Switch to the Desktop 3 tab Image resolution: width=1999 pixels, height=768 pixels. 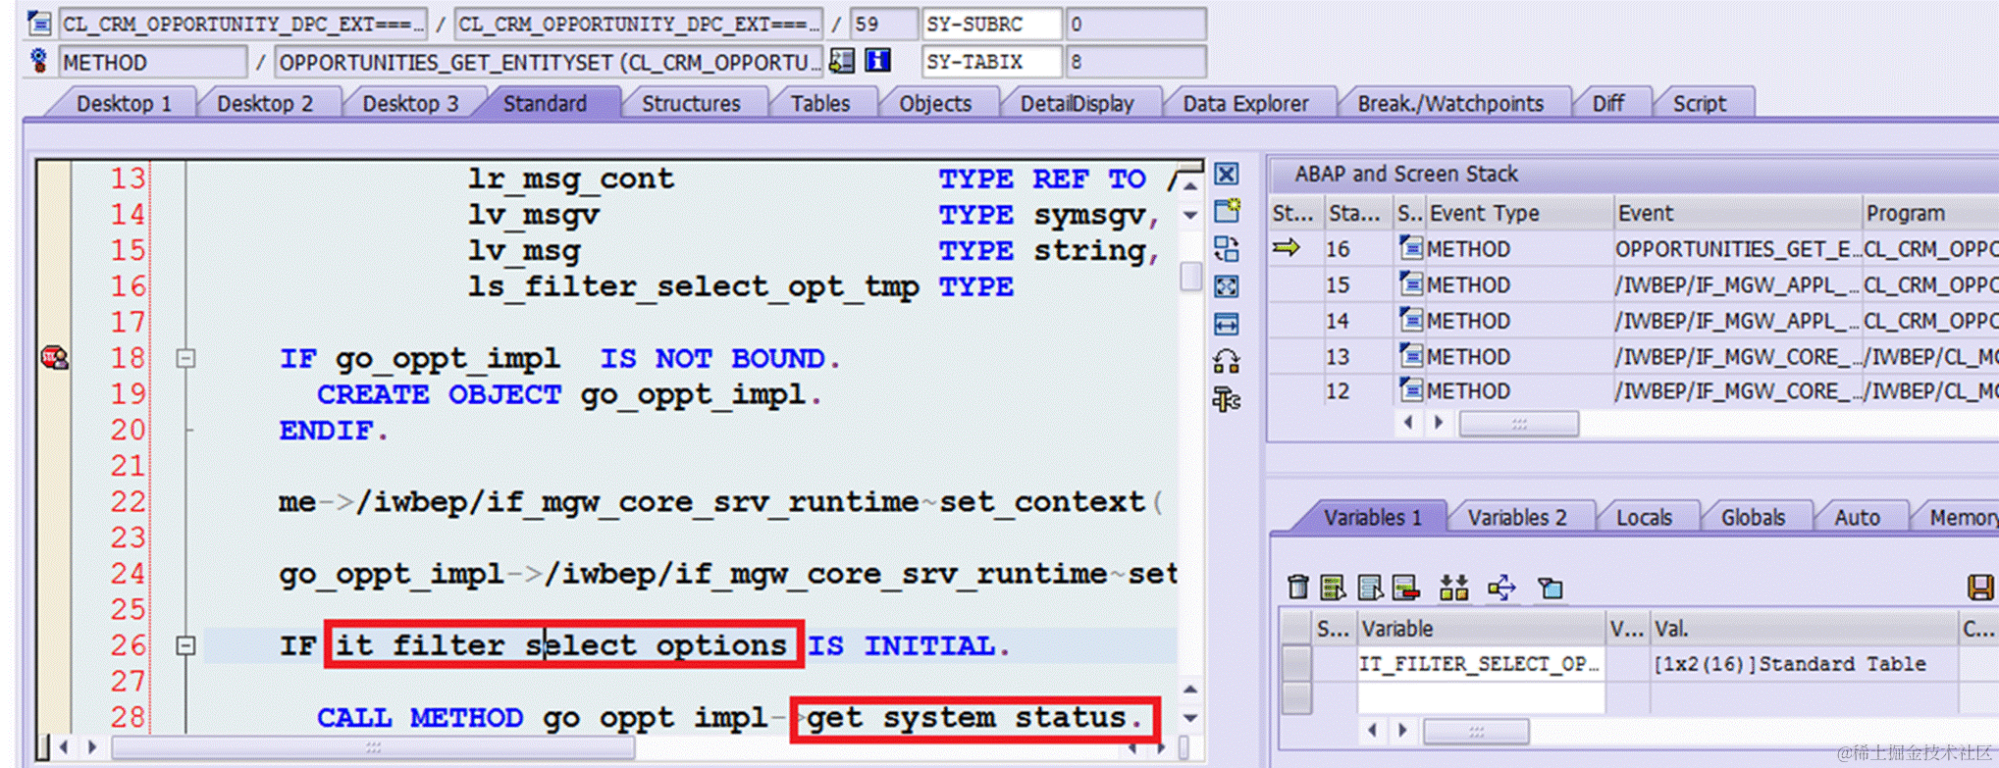pos(410,103)
